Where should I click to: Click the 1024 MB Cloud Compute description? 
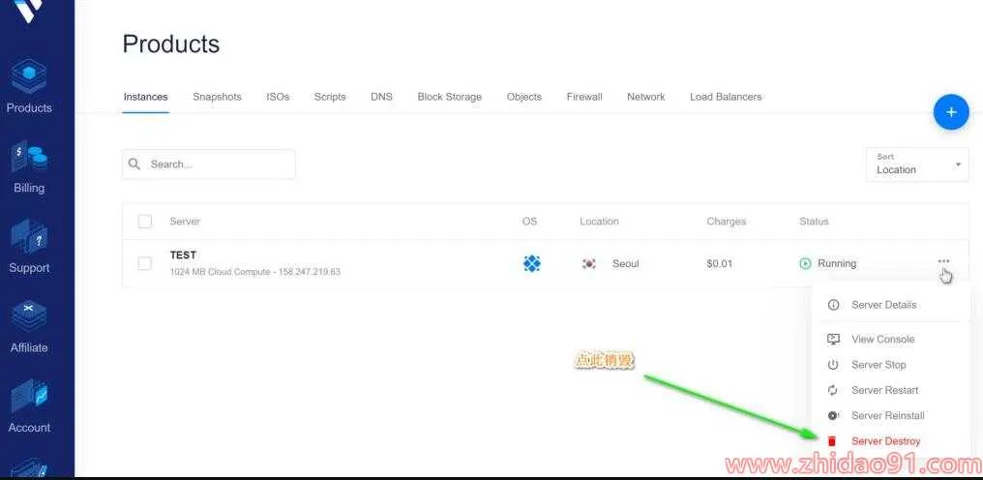(x=255, y=272)
